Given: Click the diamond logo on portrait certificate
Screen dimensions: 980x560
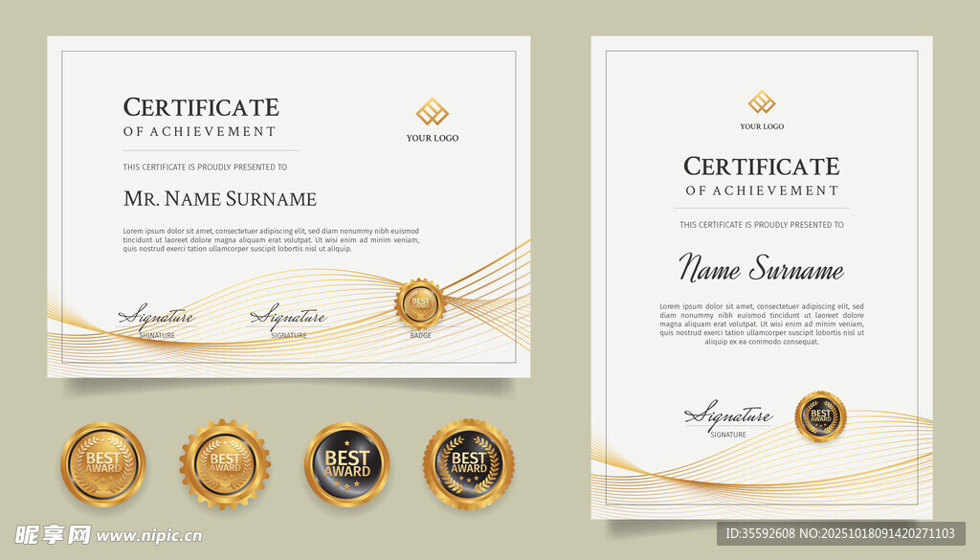Looking at the screenshot, I should (x=762, y=102).
